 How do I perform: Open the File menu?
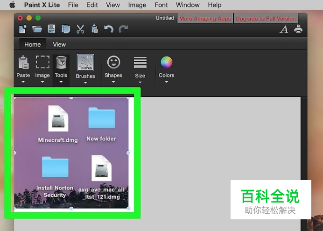(73, 5)
